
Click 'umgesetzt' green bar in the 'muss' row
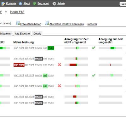(x=111, y=48)
